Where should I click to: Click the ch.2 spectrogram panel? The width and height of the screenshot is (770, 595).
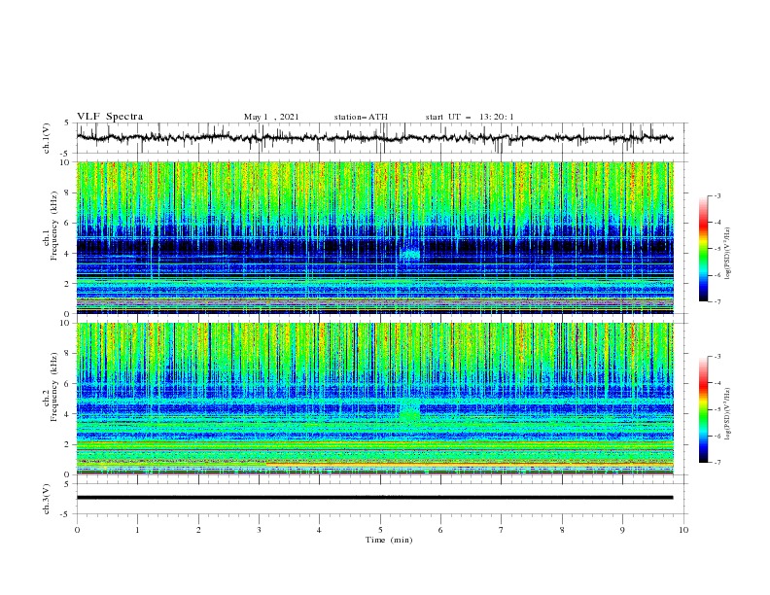pyautogui.click(x=374, y=399)
